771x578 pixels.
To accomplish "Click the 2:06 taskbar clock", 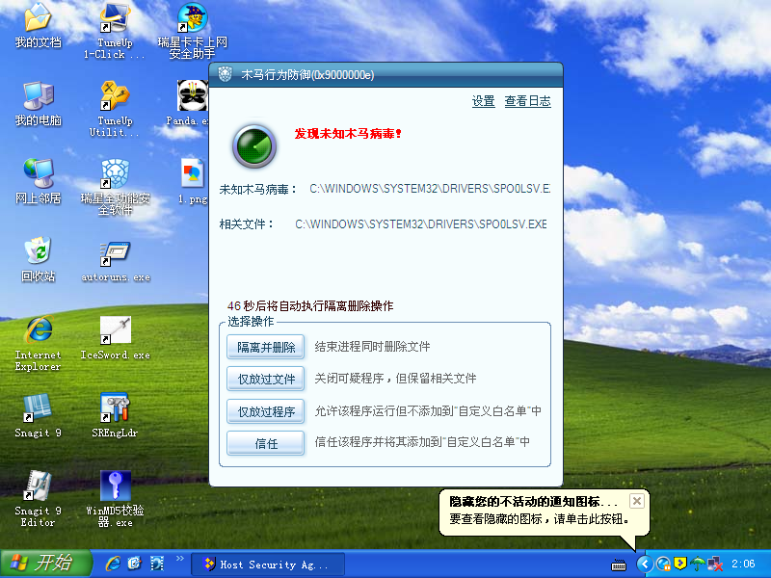I will pyautogui.click(x=742, y=564).
